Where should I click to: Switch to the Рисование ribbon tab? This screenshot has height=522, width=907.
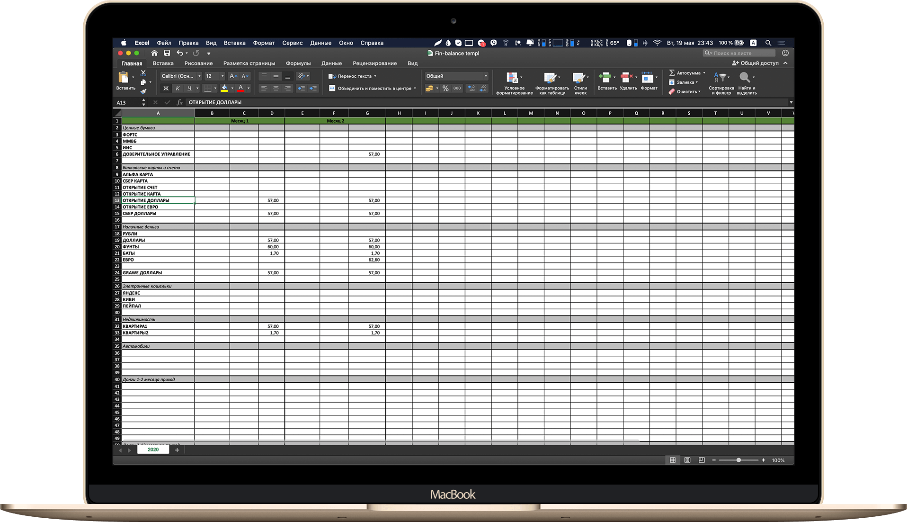[x=198, y=63]
